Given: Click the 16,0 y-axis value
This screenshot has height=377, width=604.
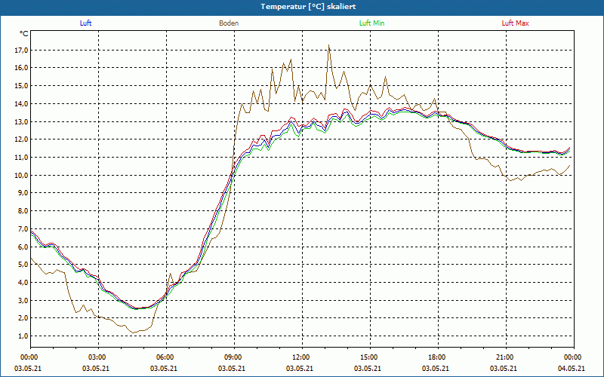Looking at the screenshot, I should tap(22, 68).
